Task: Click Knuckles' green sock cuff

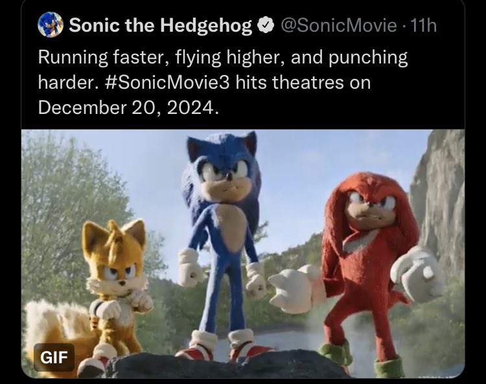Action: click(336, 353)
